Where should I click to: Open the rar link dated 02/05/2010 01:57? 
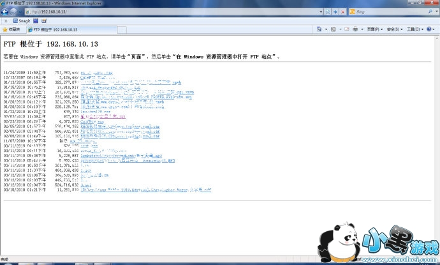pyautogui.click(x=120, y=126)
